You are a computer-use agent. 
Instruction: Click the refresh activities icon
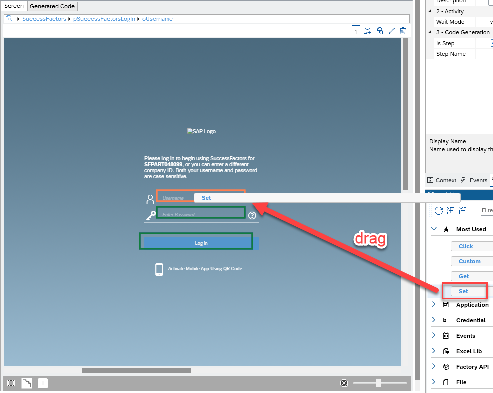click(439, 210)
